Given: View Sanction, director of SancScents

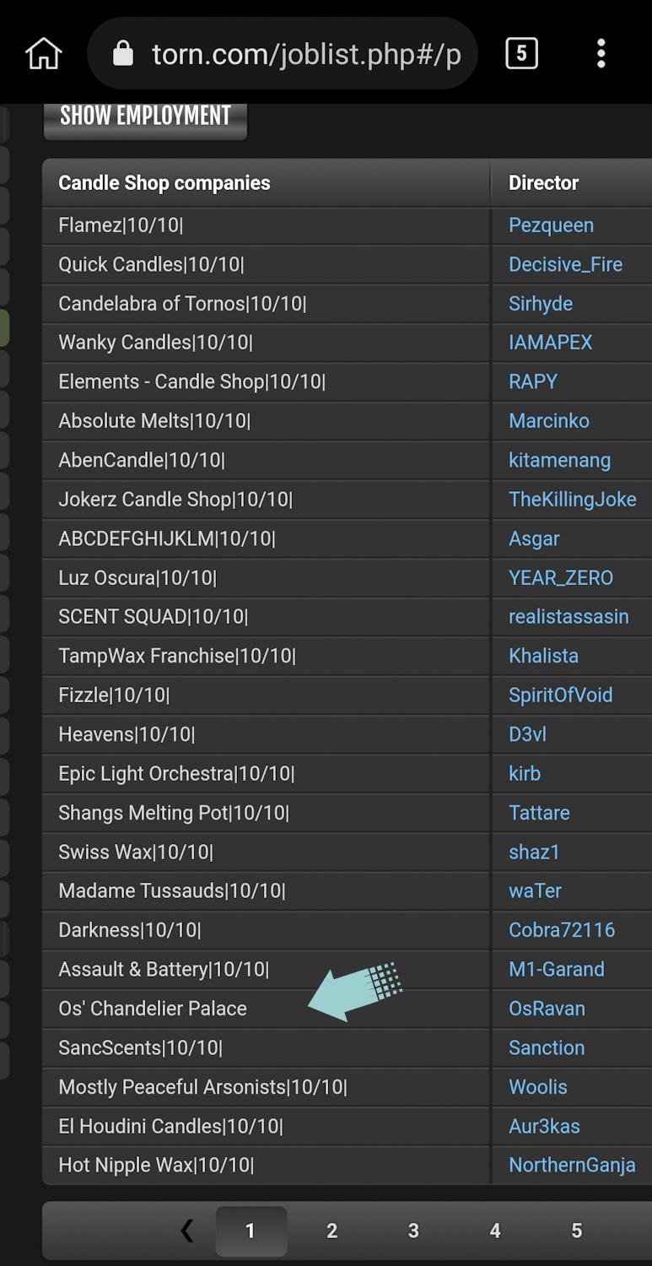Looking at the screenshot, I should point(547,1047).
